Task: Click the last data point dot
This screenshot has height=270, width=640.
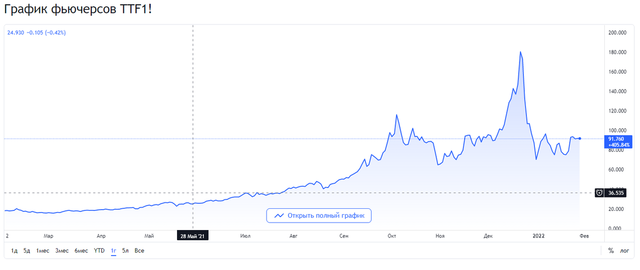Action: point(580,138)
